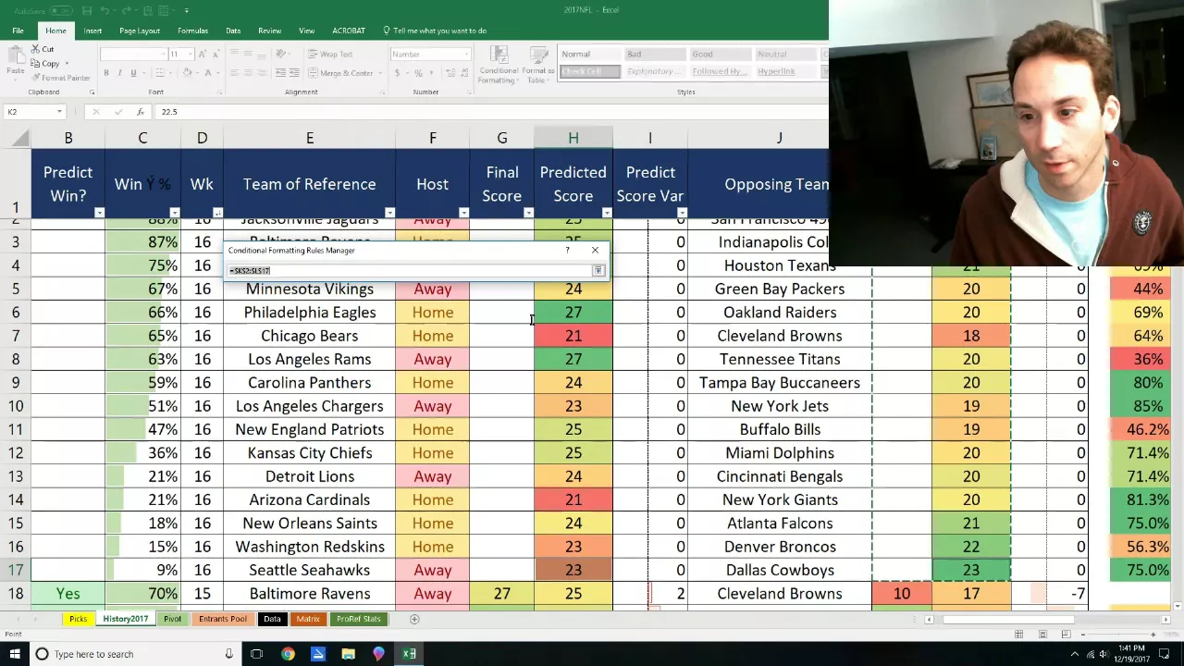Open the Host column filter dropdown
The height and width of the screenshot is (666, 1184).
[463, 213]
